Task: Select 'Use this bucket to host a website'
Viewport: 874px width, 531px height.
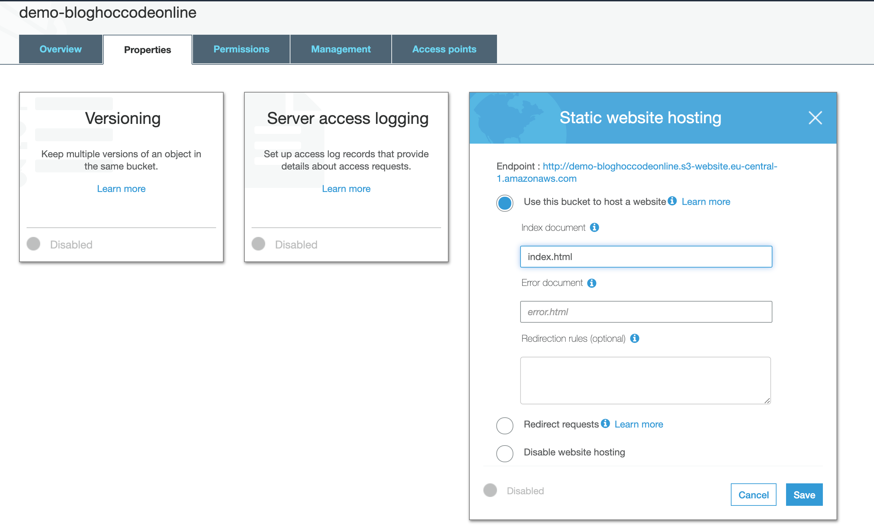Action: click(x=504, y=203)
